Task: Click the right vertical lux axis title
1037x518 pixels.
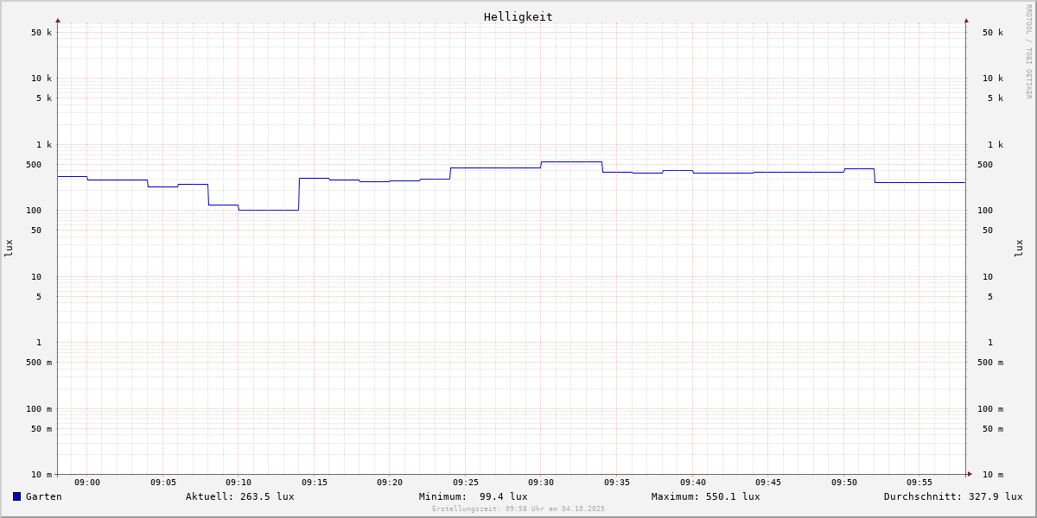Action: [x=1019, y=249]
